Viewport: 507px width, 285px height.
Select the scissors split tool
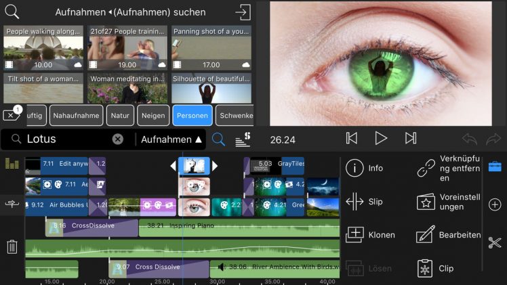coord(494,242)
